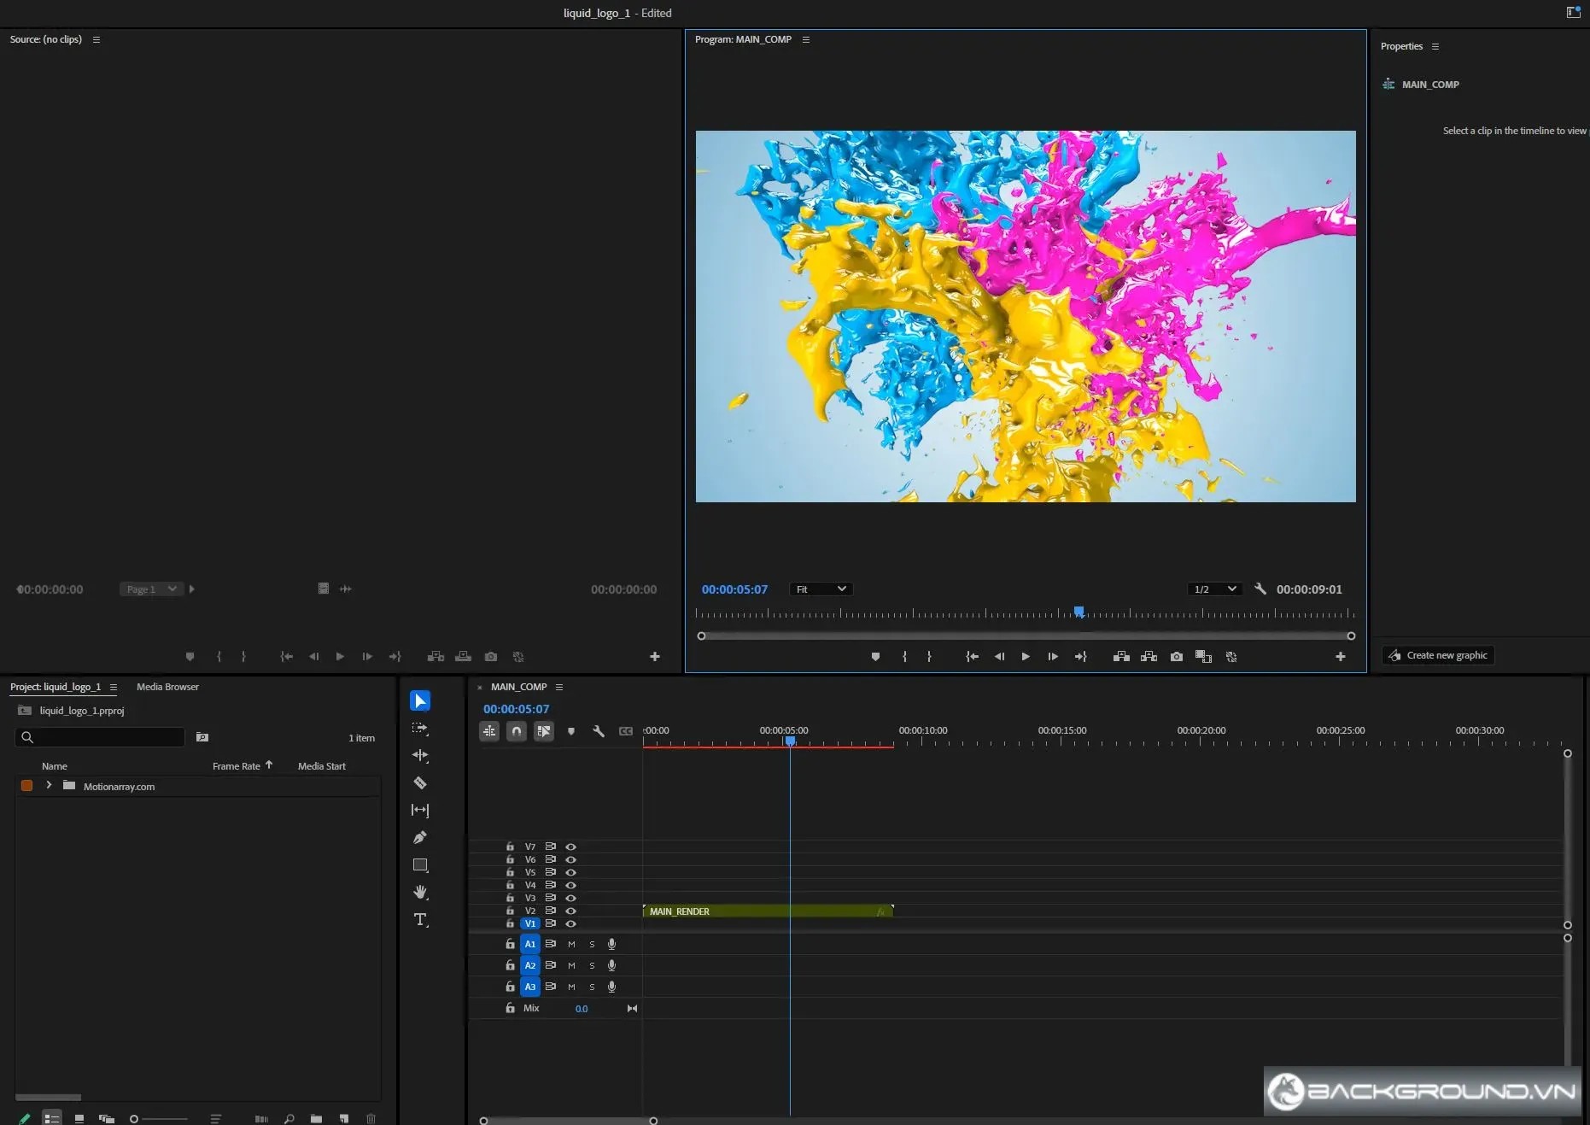Select the Rectangle tool
The height and width of the screenshot is (1125, 1590).
[420, 865]
